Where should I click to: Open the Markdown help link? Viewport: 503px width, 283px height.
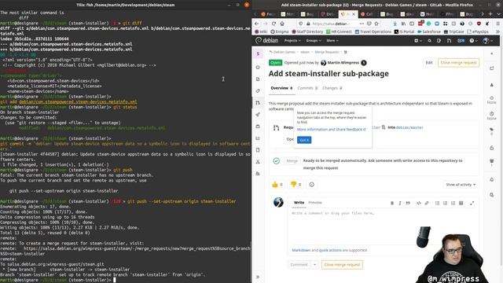coord(301,250)
